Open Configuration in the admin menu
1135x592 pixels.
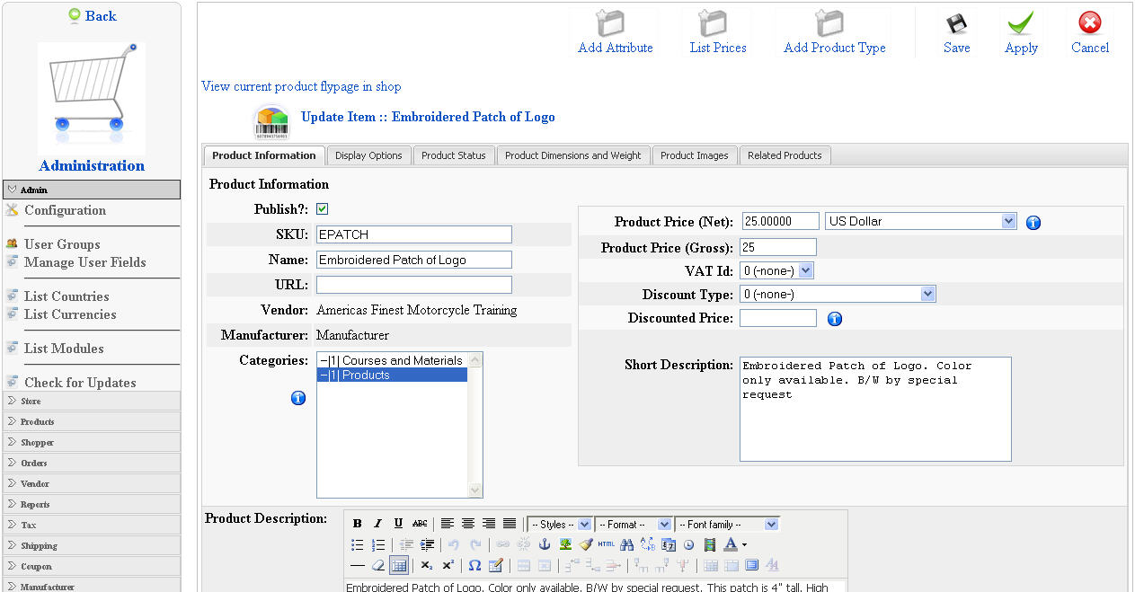click(65, 210)
